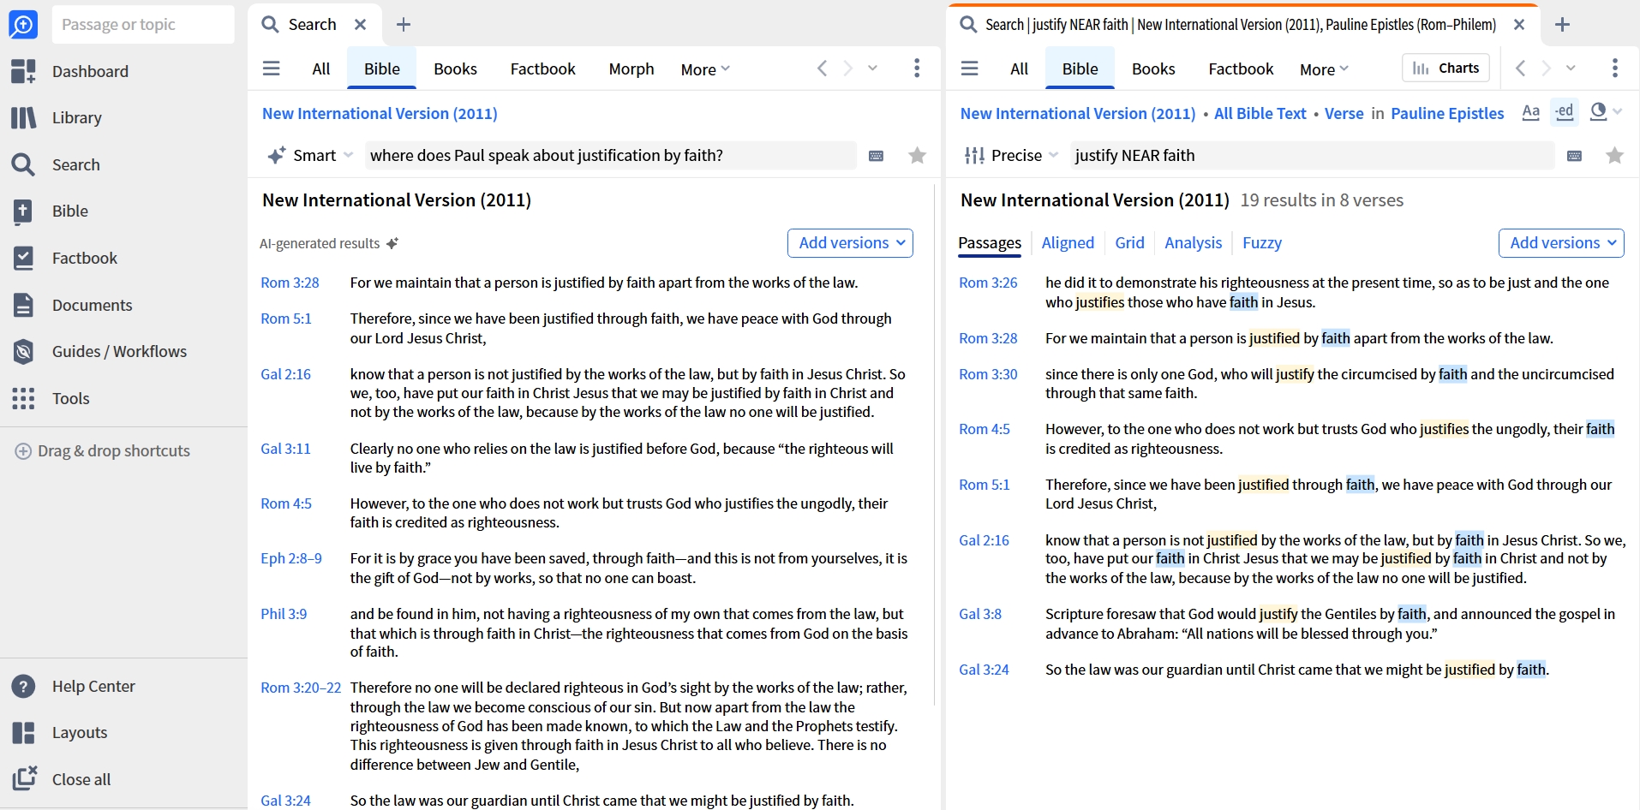
Task: Switch to Factbook tab in left panel
Action: [542, 69]
